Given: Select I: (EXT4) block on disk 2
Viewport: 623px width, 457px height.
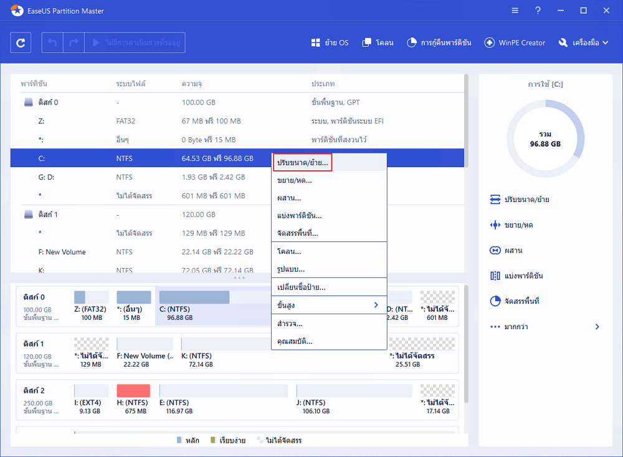Looking at the screenshot, I should (x=91, y=399).
